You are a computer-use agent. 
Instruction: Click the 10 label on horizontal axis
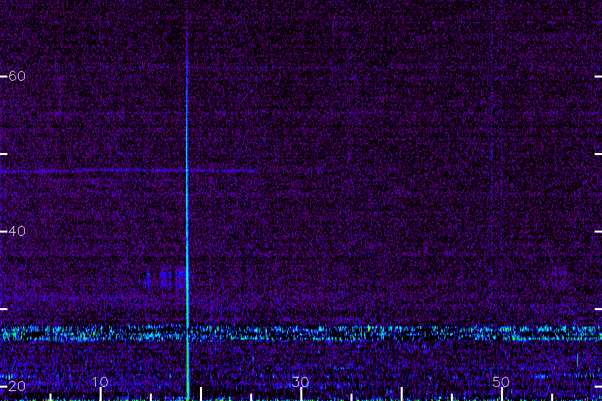(100, 382)
